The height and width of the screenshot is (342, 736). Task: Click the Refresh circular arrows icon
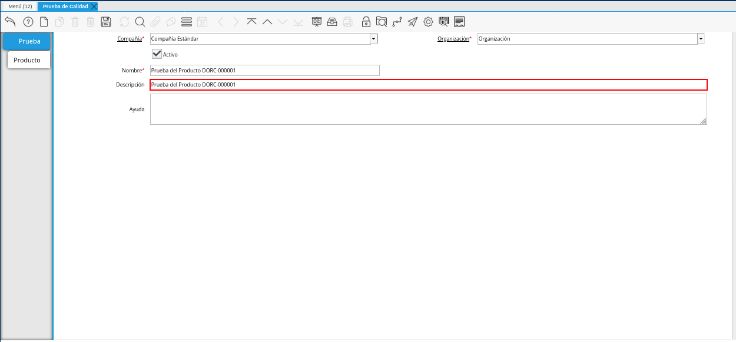click(x=124, y=22)
